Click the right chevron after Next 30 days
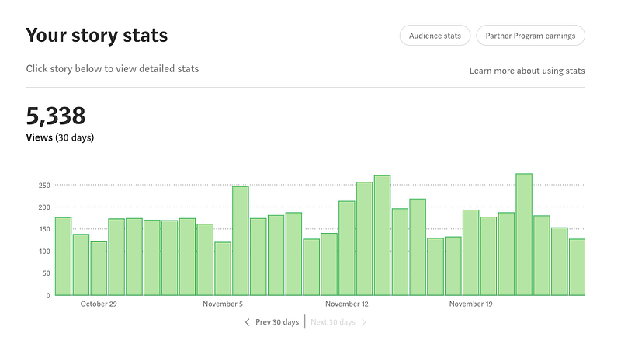The width and height of the screenshot is (621, 337). [x=364, y=322]
